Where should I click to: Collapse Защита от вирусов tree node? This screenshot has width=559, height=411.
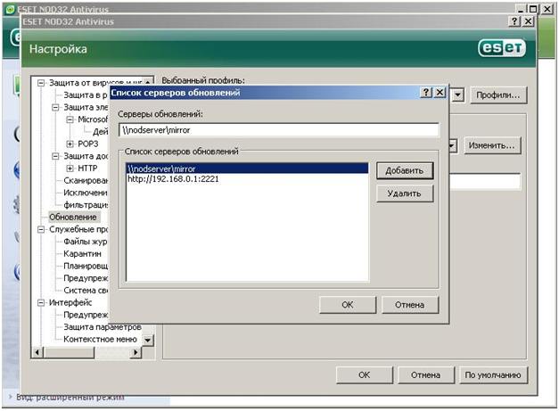[41, 83]
